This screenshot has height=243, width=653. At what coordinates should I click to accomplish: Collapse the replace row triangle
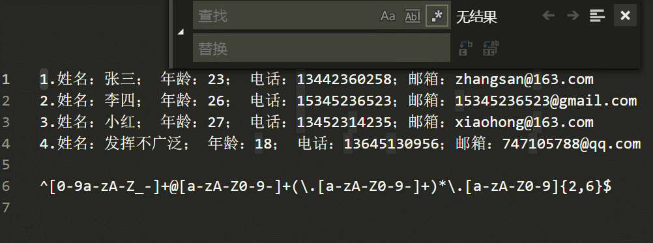181,32
